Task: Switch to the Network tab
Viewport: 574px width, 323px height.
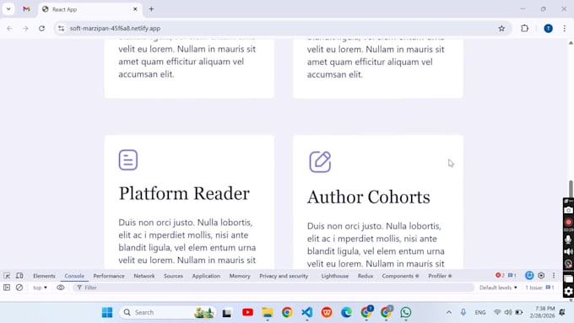Action: [144, 276]
